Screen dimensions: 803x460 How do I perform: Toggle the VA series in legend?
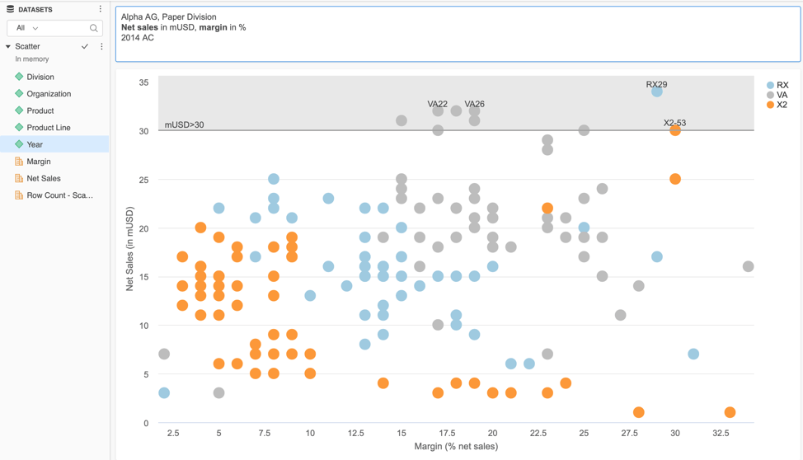point(777,95)
